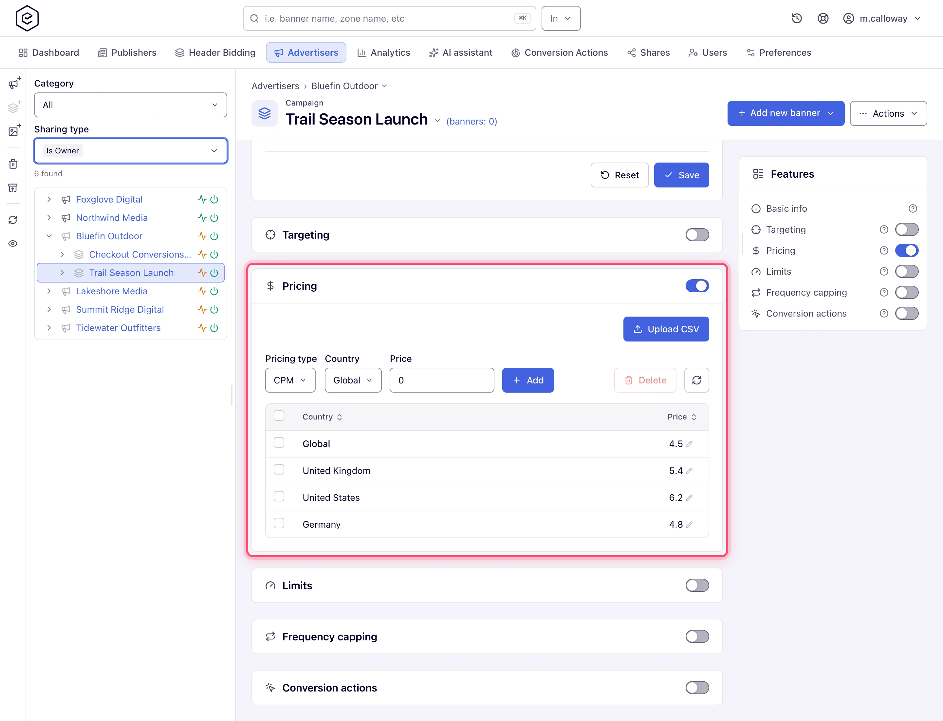This screenshot has width=943, height=721.
Task: Enable the Targeting section toggle
Action: pos(697,235)
